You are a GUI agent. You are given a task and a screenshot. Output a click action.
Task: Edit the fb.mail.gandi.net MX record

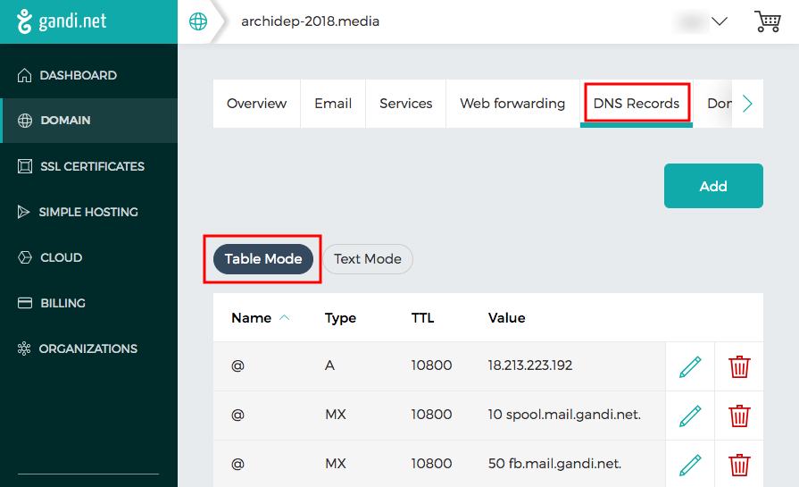(690, 464)
